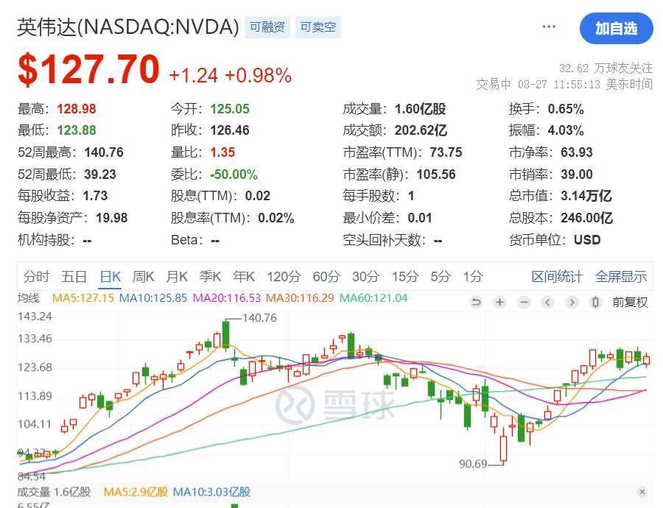Screen dimensions: 663x508
Task: Click the $127.70 current price
Action: [x=89, y=70]
